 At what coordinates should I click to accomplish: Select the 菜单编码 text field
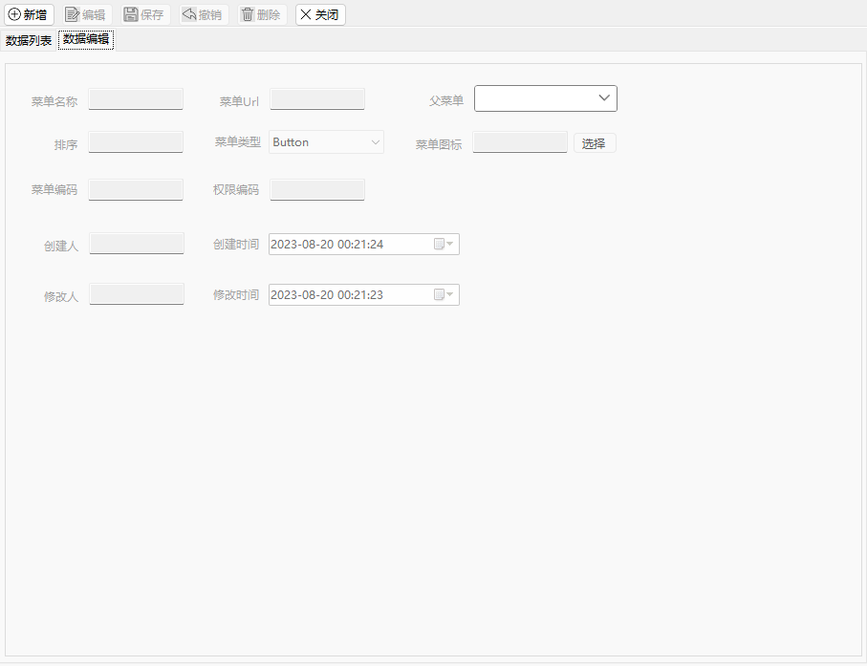136,189
